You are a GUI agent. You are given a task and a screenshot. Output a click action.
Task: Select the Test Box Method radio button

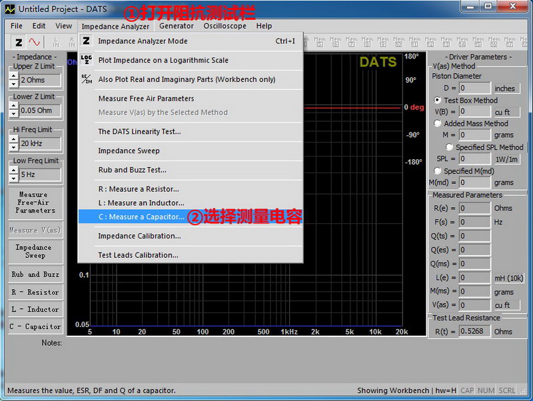(438, 101)
